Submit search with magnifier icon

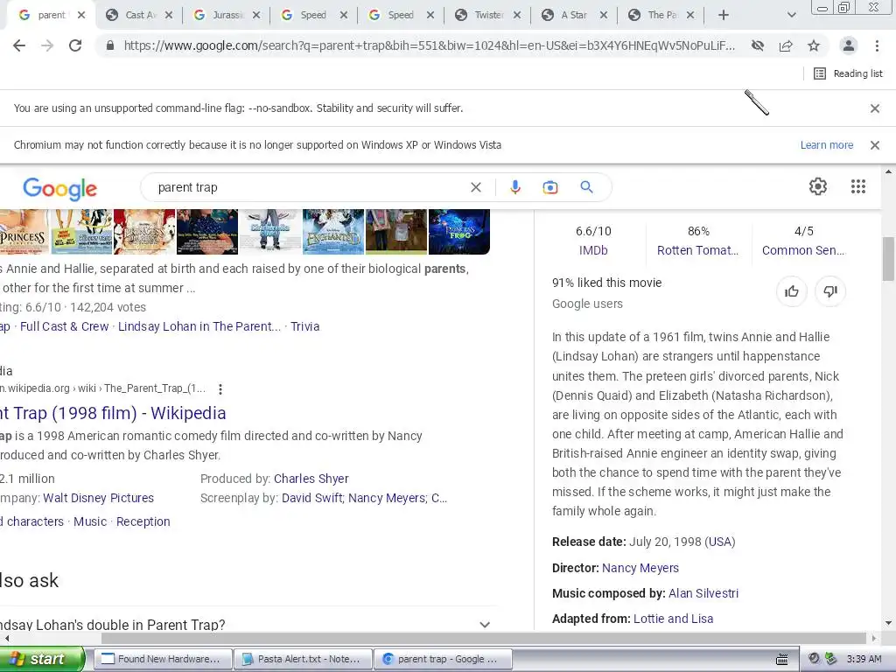pos(586,187)
